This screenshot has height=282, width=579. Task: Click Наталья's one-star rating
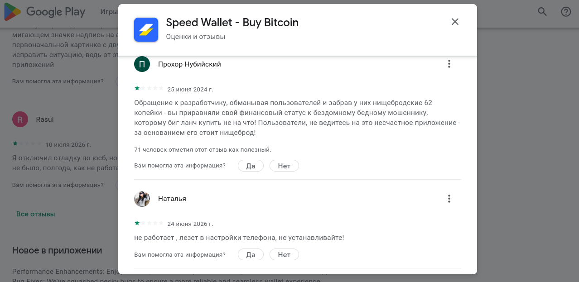(149, 223)
